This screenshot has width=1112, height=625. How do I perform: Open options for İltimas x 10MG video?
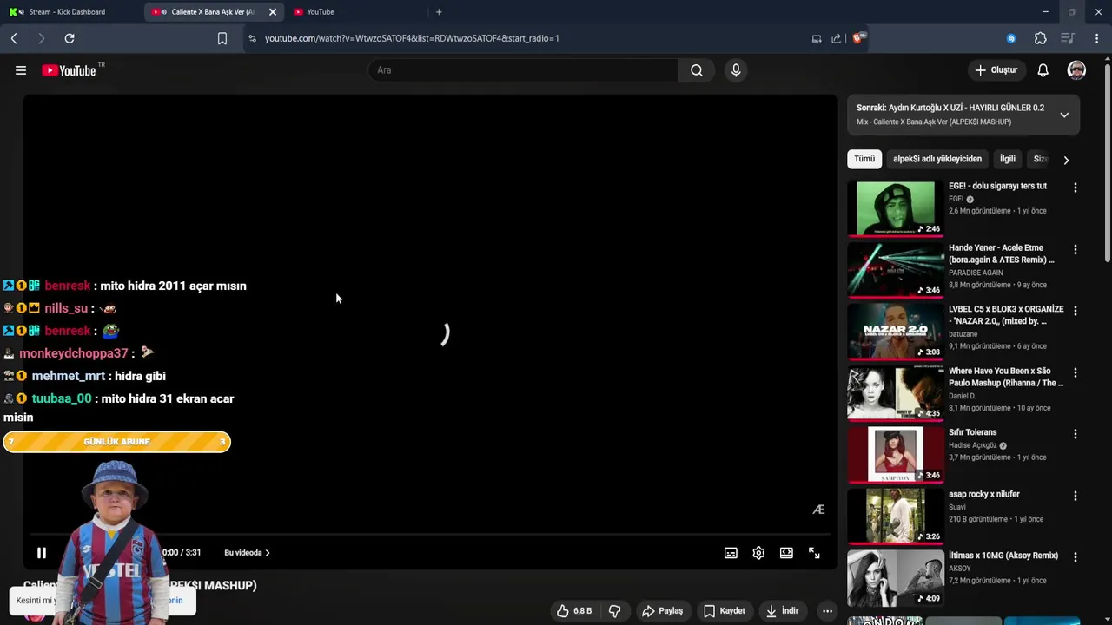point(1076,557)
